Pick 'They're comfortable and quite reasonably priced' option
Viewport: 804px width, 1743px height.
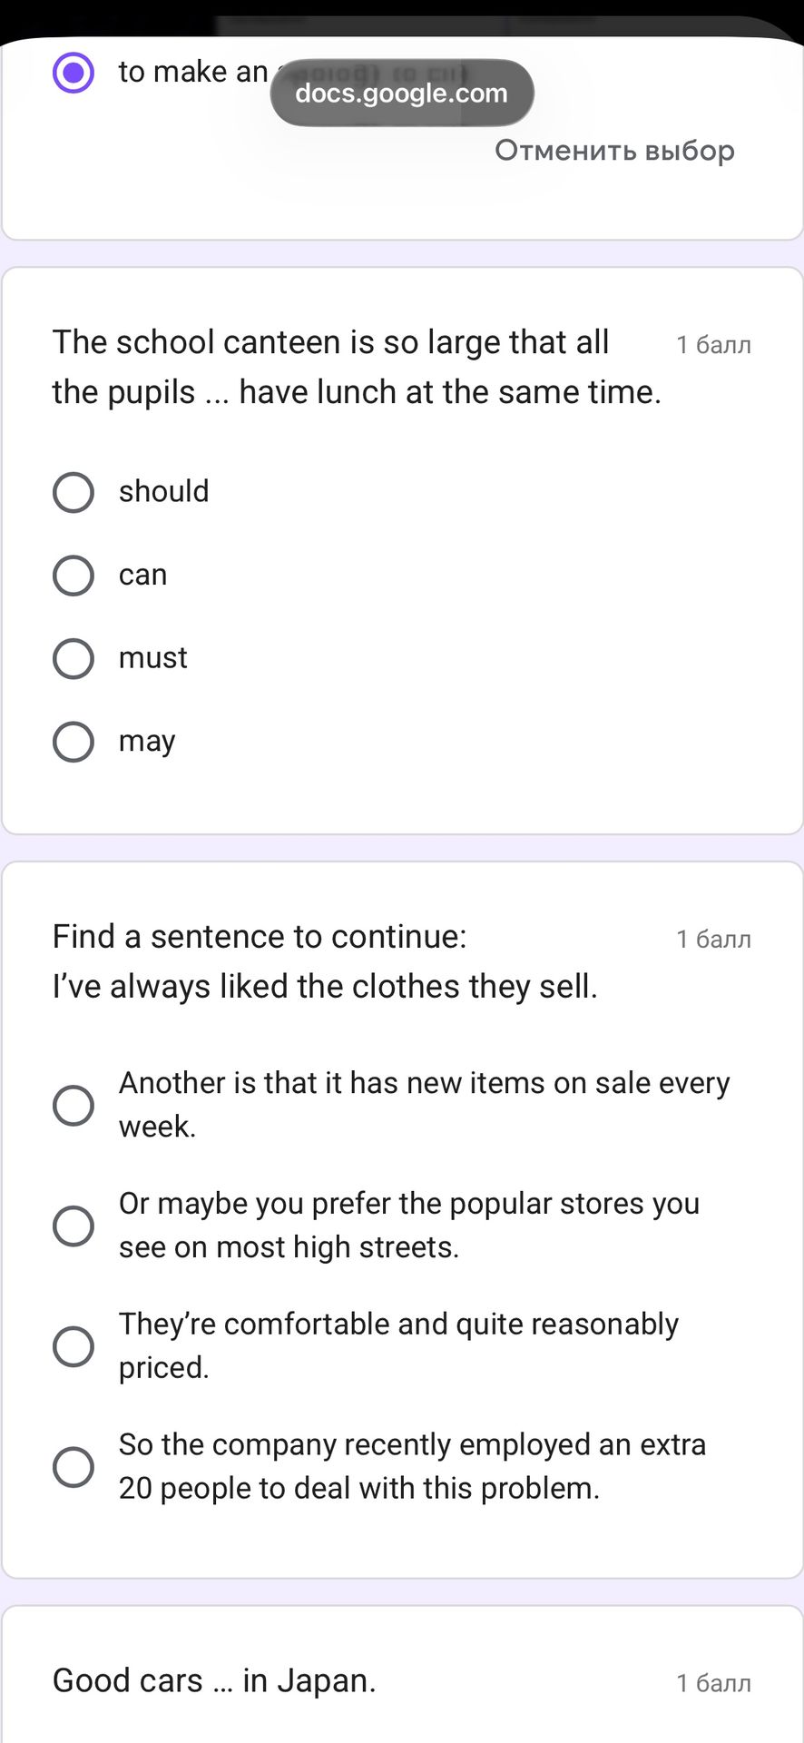tap(74, 1346)
